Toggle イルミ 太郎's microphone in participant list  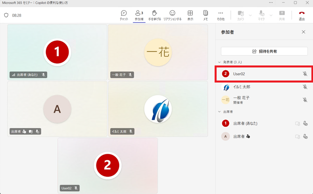point(305,87)
